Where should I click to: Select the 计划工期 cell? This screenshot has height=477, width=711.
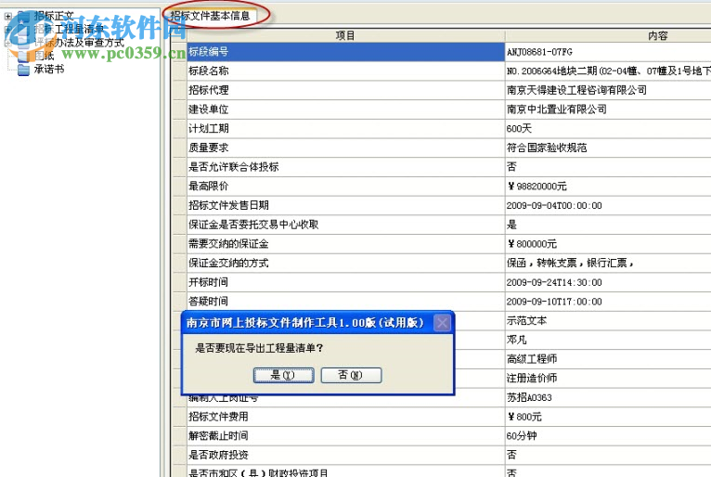pos(345,129)
